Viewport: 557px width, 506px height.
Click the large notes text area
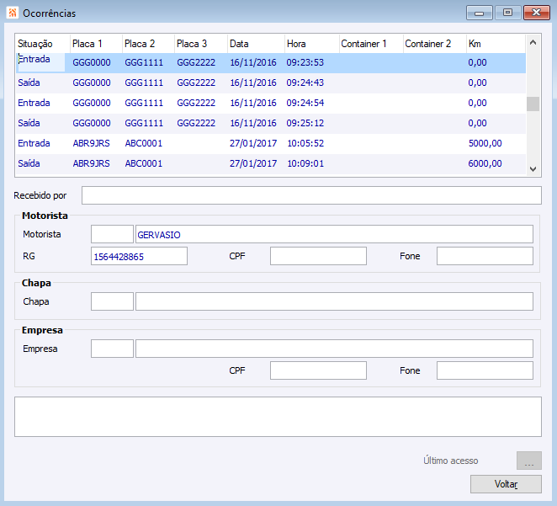coord(278,417)
